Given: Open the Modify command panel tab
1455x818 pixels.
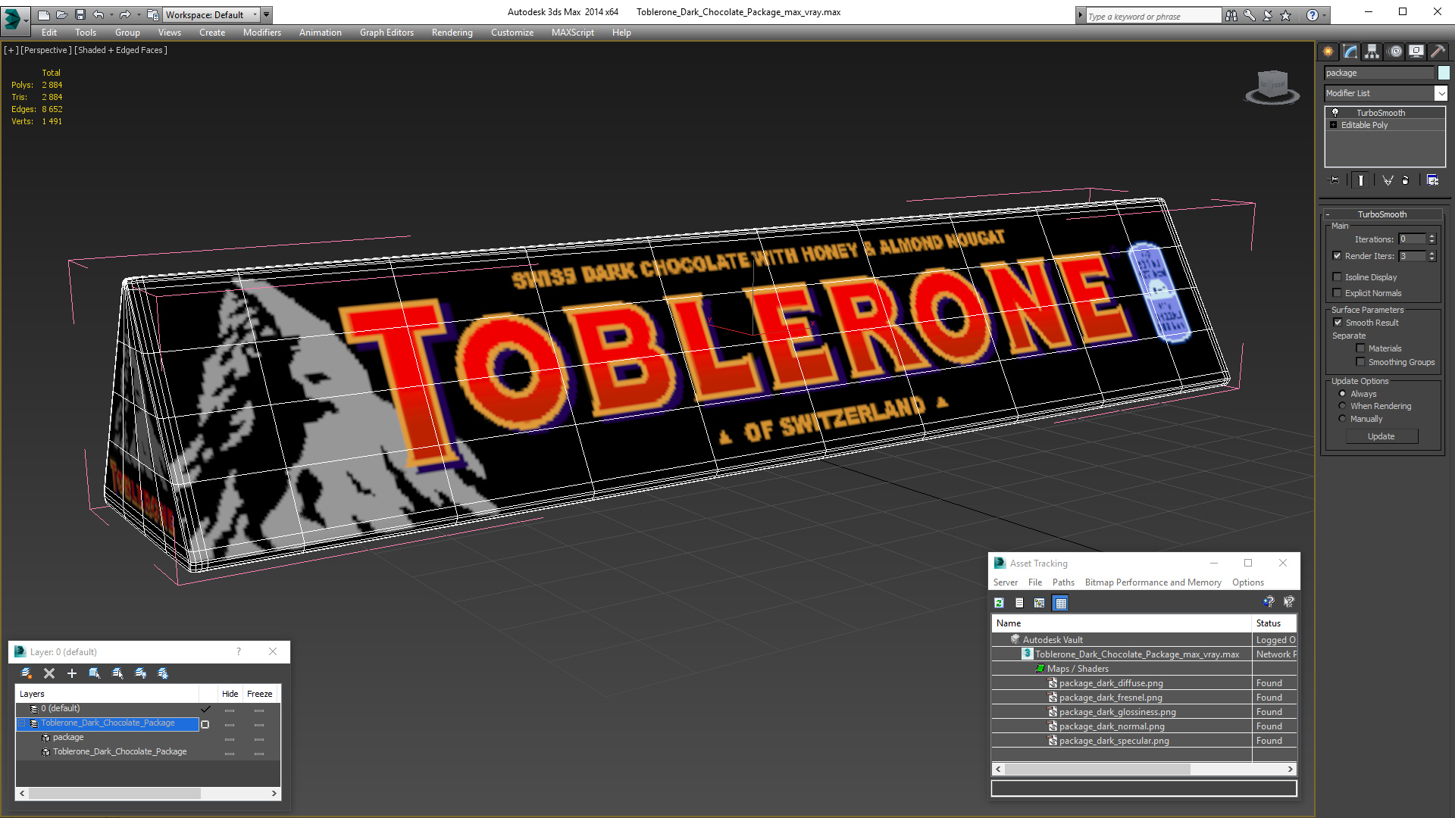Looking at the screenshot, I should [x=1350, y=52].
